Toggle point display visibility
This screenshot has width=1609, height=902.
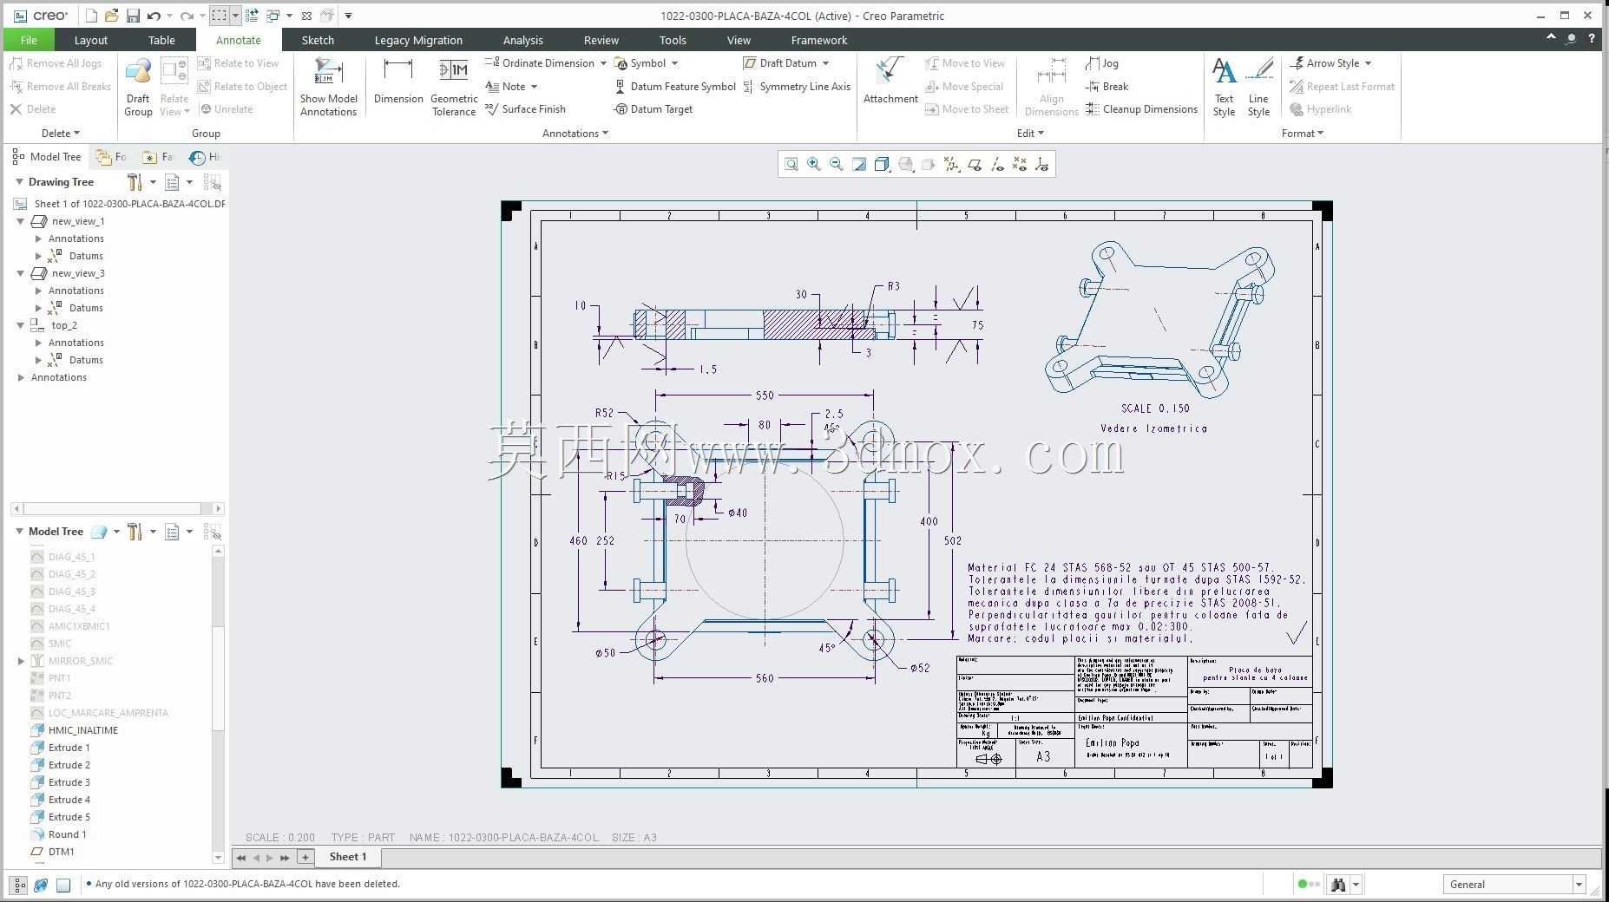(1020, 164)
